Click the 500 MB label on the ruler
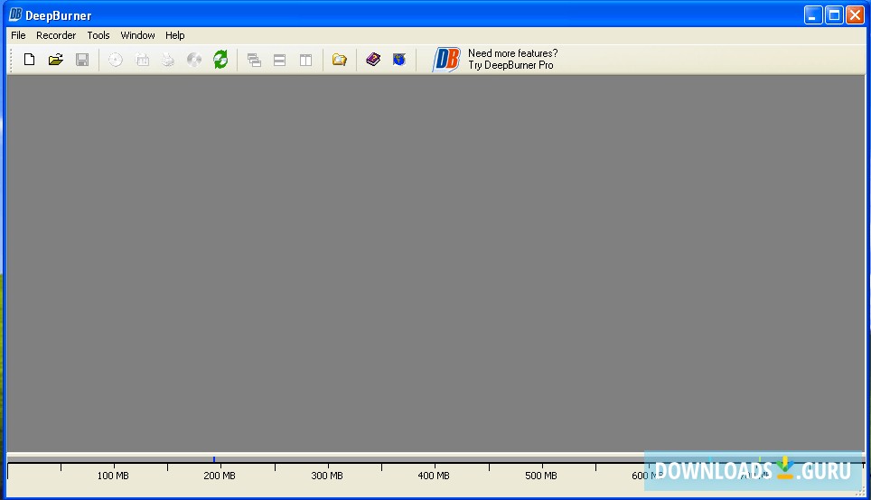This screenshot has height=500, width=871. [x=541, y=476]
